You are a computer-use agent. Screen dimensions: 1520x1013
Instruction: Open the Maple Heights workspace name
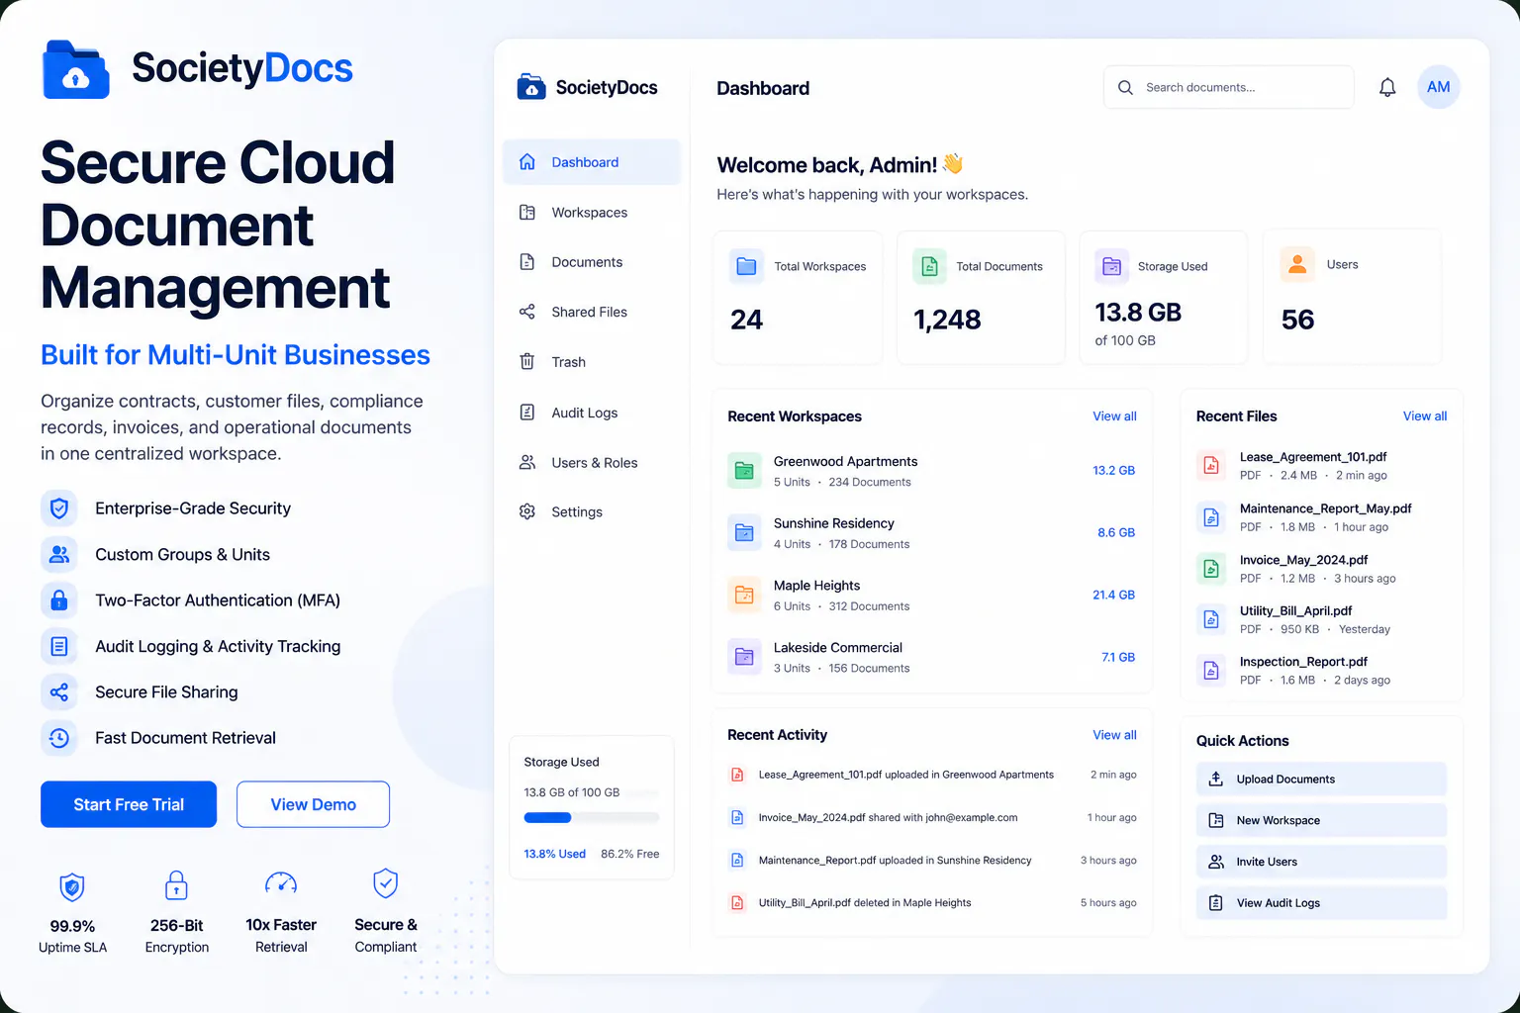tap(816, 586)
